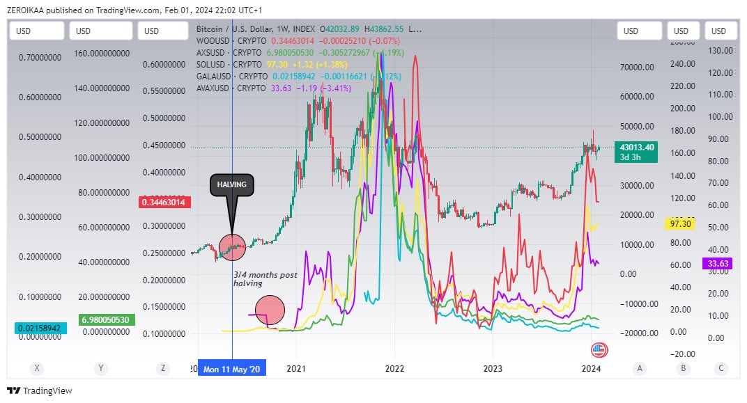
Task: Click the 240.00 value on B scale
Action: click(683, 64)
